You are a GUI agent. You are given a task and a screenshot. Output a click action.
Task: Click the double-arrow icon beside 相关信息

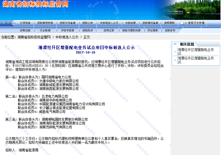point(175,44)
